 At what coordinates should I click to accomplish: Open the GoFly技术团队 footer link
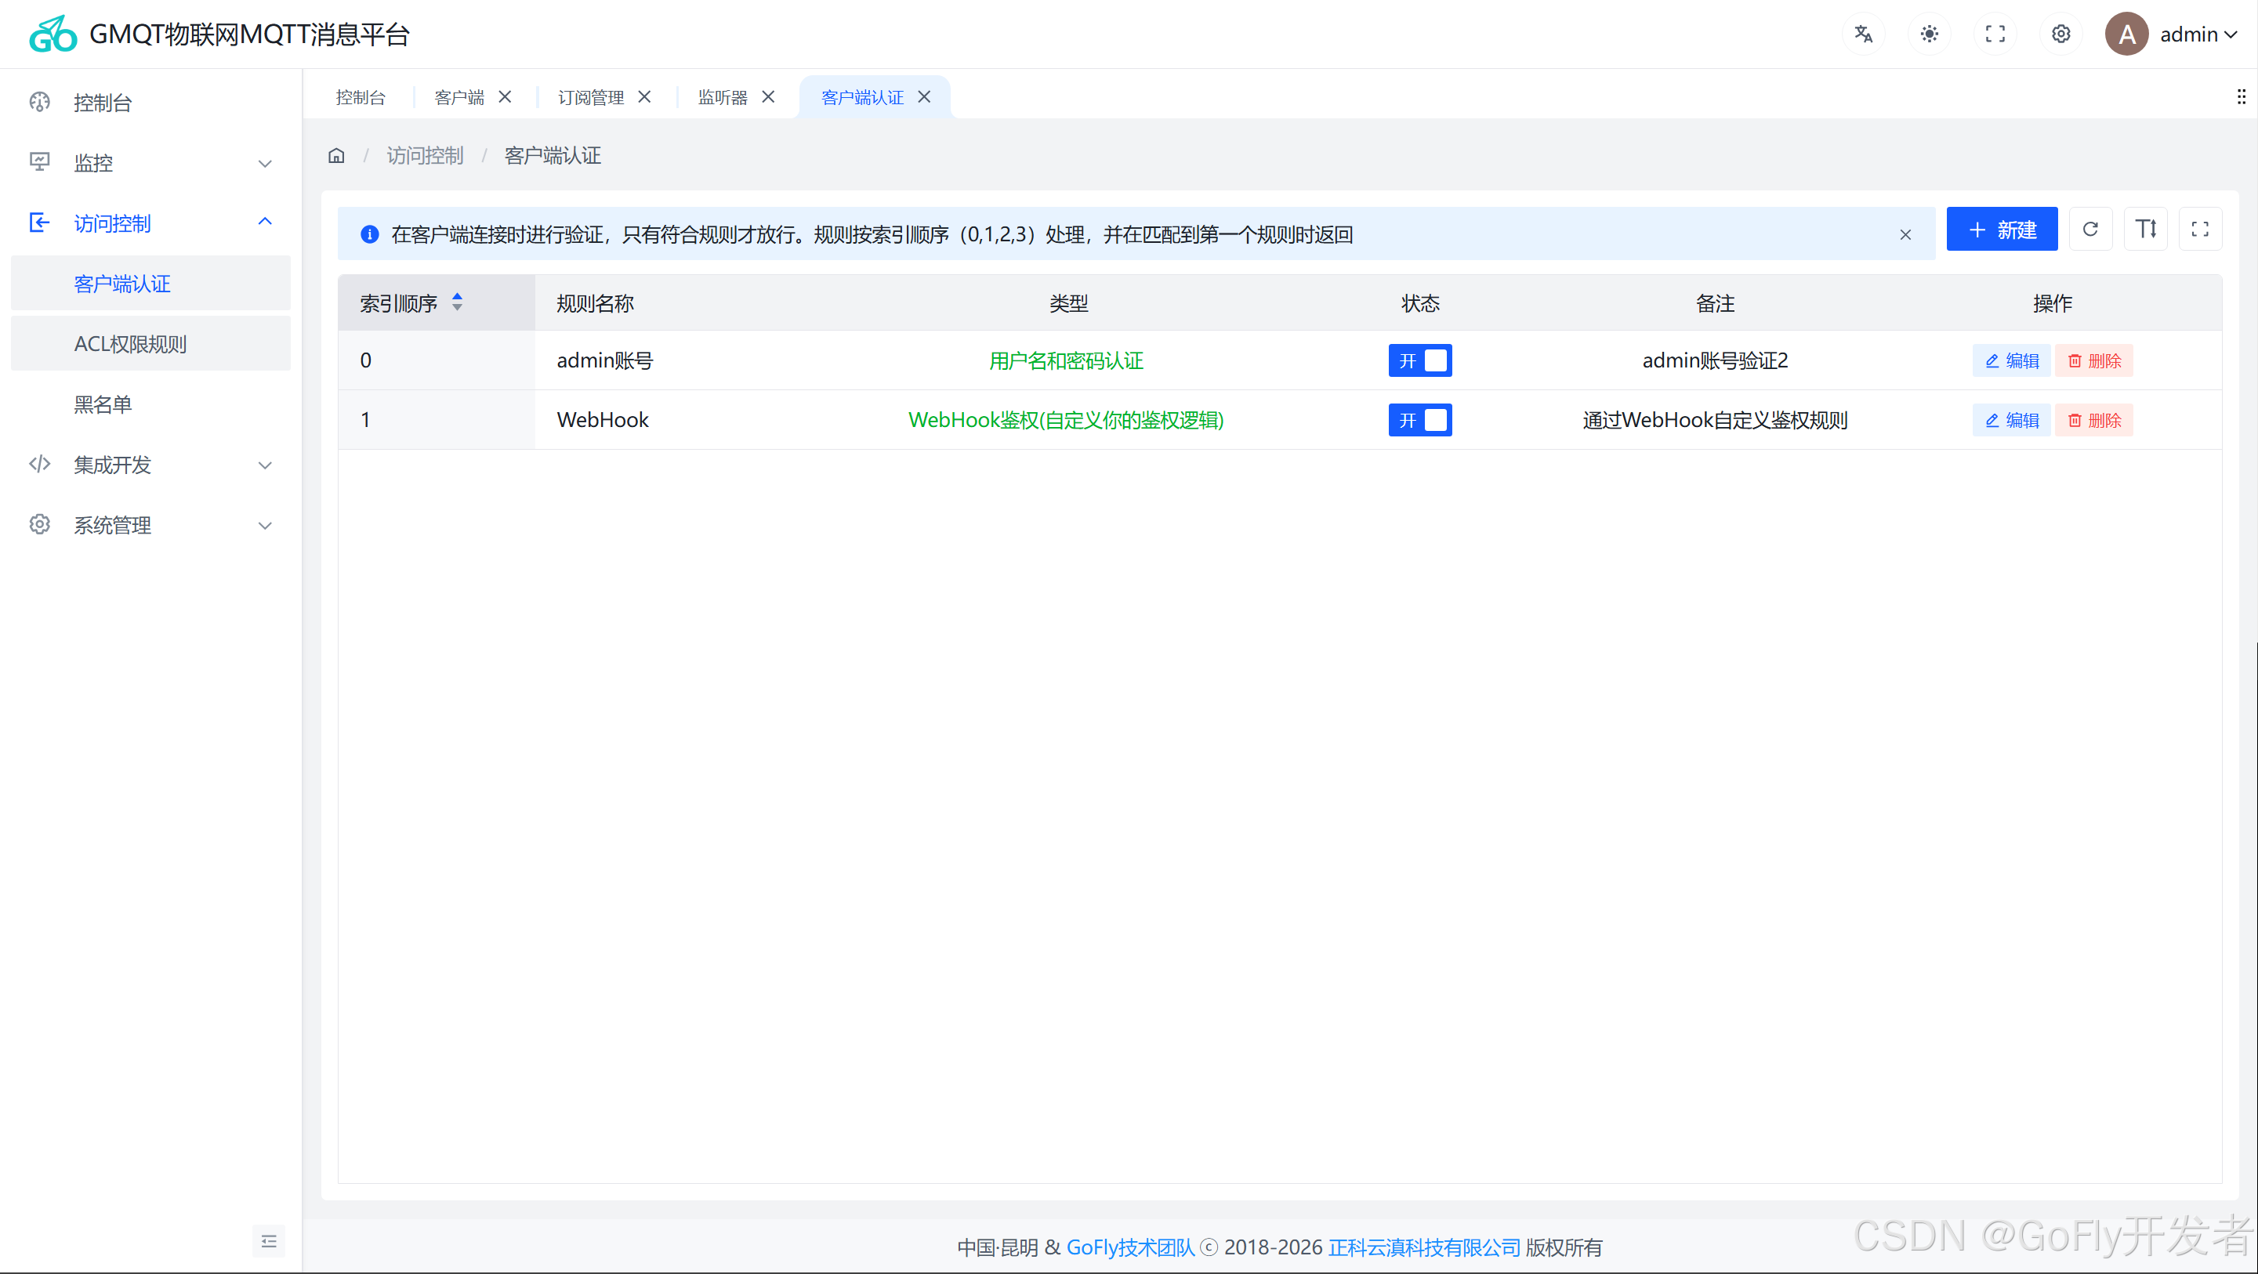tap(1131, 1247)
